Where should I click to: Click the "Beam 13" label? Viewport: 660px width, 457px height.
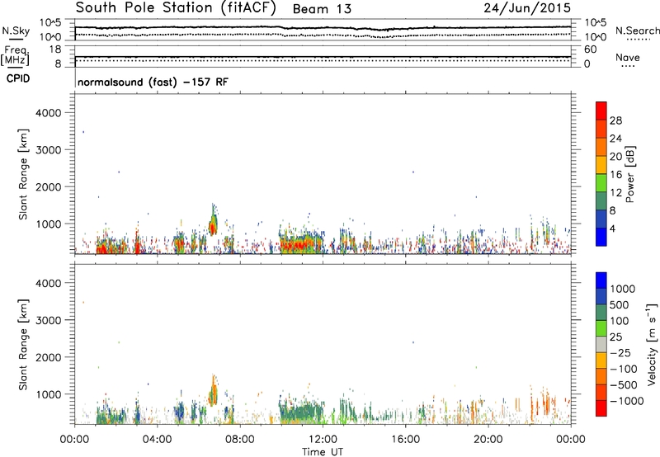[322, 9]
